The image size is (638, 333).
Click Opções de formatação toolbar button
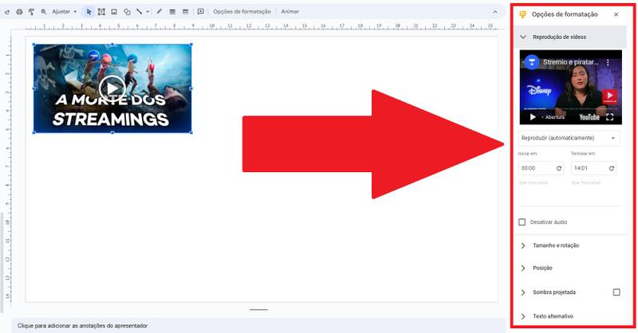coord(242,12)
